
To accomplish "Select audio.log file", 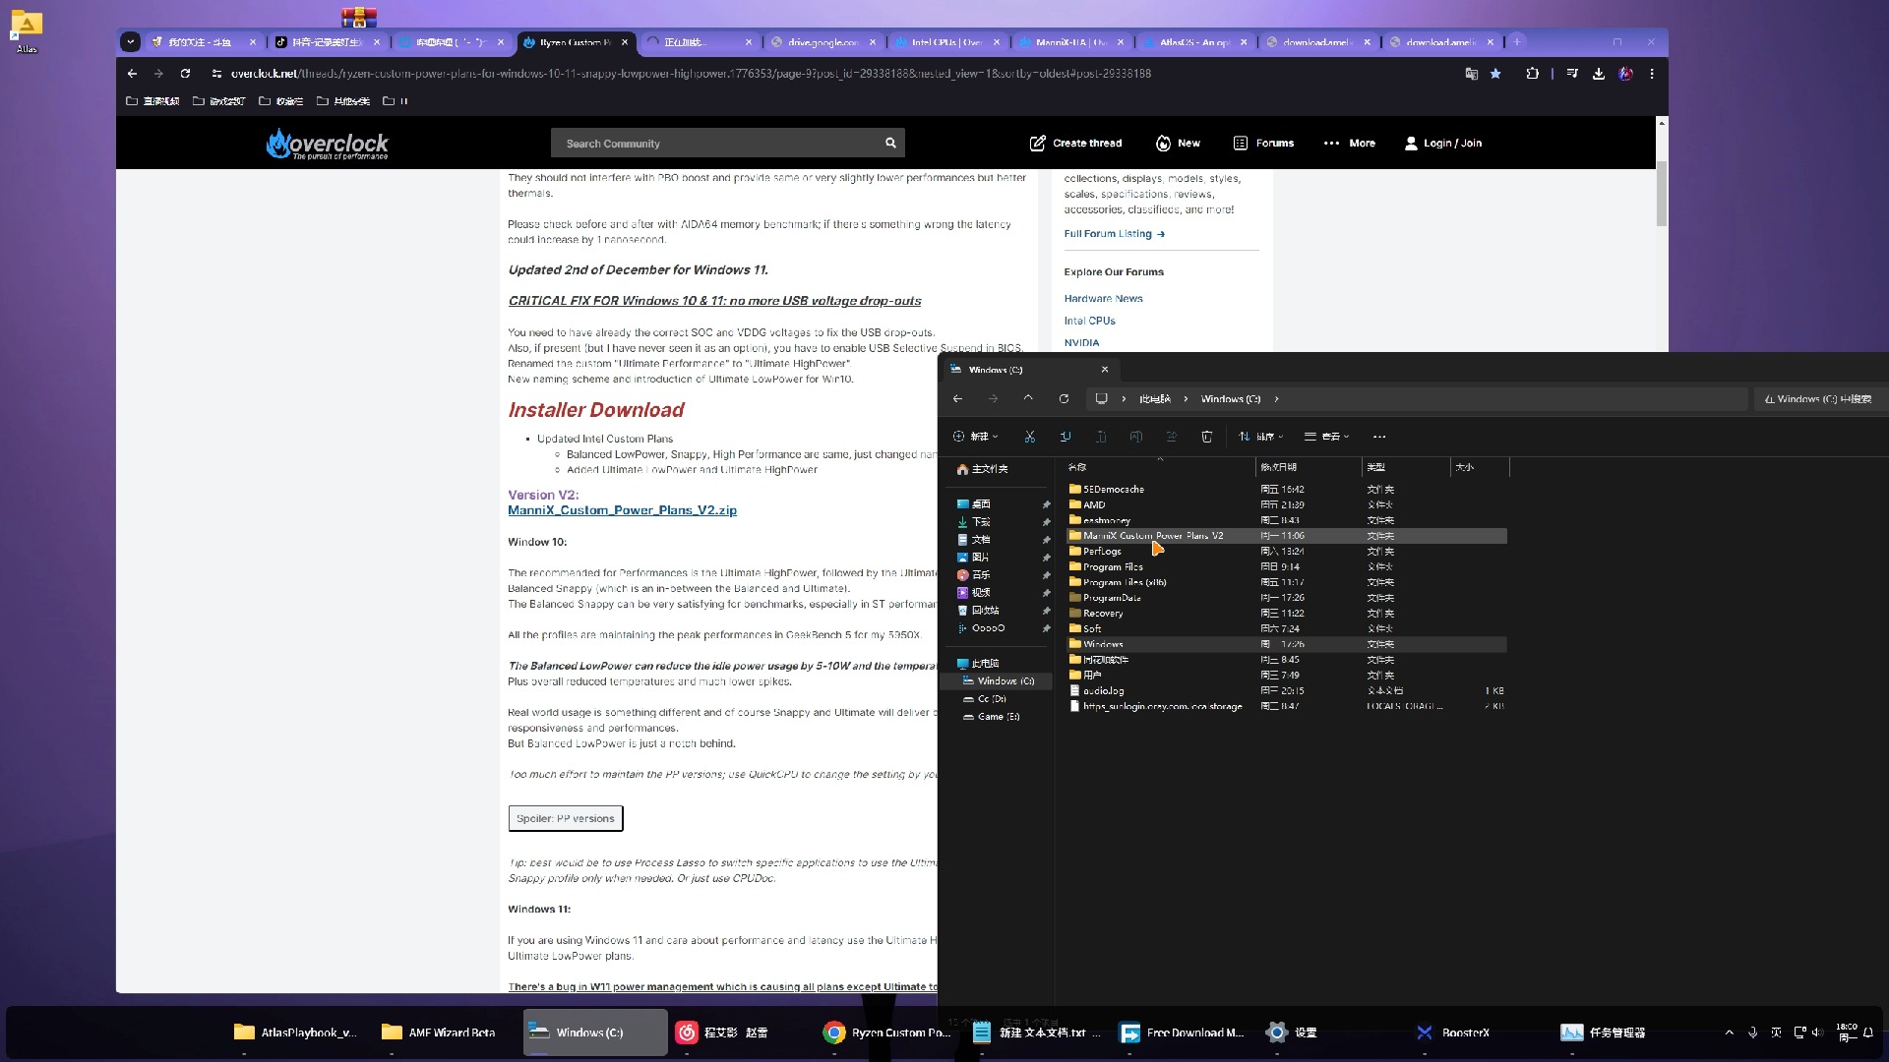I will (1287, 690).
